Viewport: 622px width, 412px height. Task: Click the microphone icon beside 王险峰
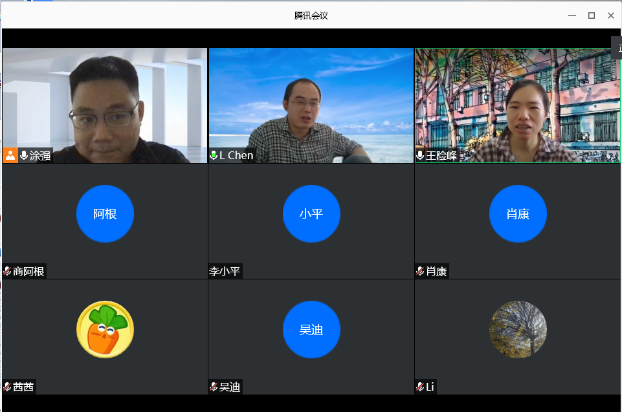point(420,155)
